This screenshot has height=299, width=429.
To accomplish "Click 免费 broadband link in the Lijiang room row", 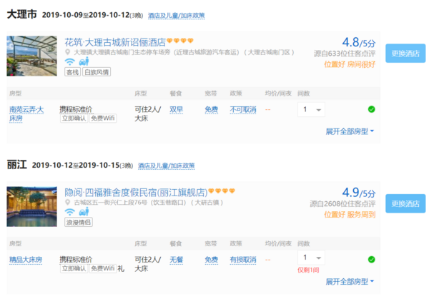I will pos(211,260).
